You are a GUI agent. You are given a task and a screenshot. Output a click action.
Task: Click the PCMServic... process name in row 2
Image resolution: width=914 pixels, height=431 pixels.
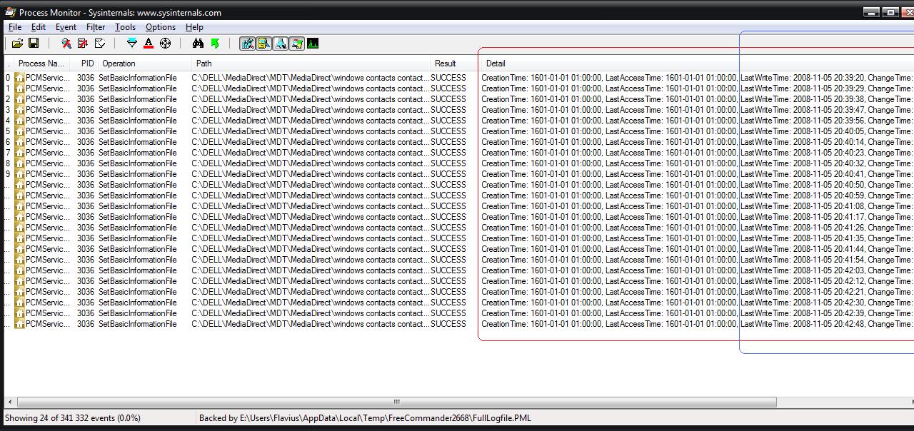pyautogui.click(x=48, y=99)
